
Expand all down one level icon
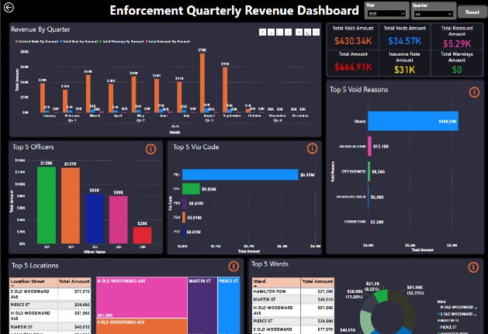(x=288, y=32)
